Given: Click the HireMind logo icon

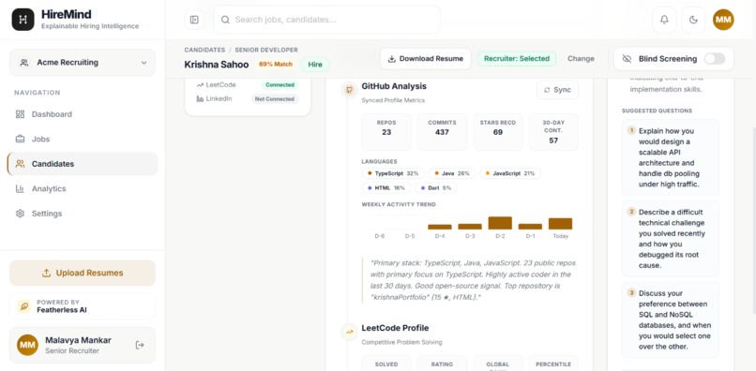Looking at the screenshot, I should coord(23,20).
